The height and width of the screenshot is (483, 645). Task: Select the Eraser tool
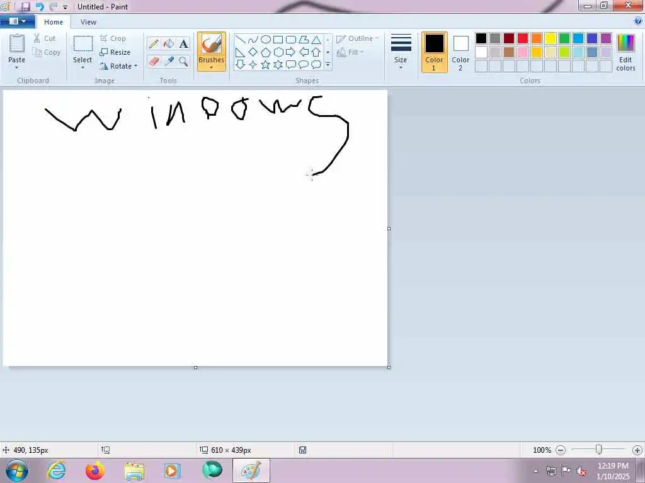154,61
